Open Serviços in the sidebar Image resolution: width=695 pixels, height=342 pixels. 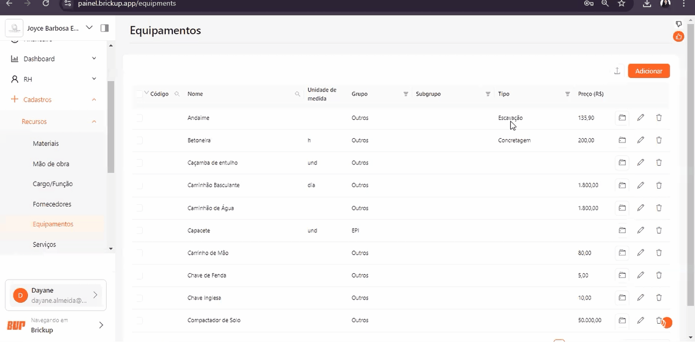click(x=44, y=245)
